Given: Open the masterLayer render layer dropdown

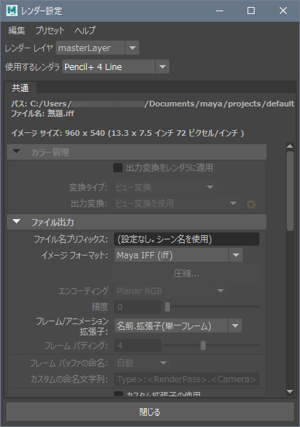Looking at the screenshot, I should 97,48.
